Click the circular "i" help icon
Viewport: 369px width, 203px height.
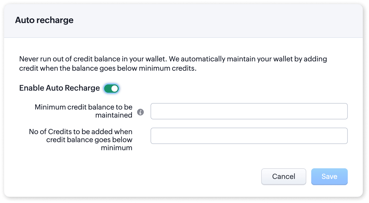click(140, 112)
